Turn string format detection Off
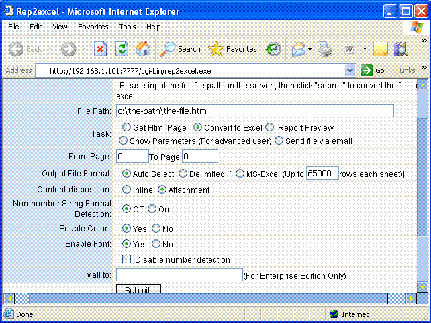This screenshot has width=431, height=323. (126, 209)
